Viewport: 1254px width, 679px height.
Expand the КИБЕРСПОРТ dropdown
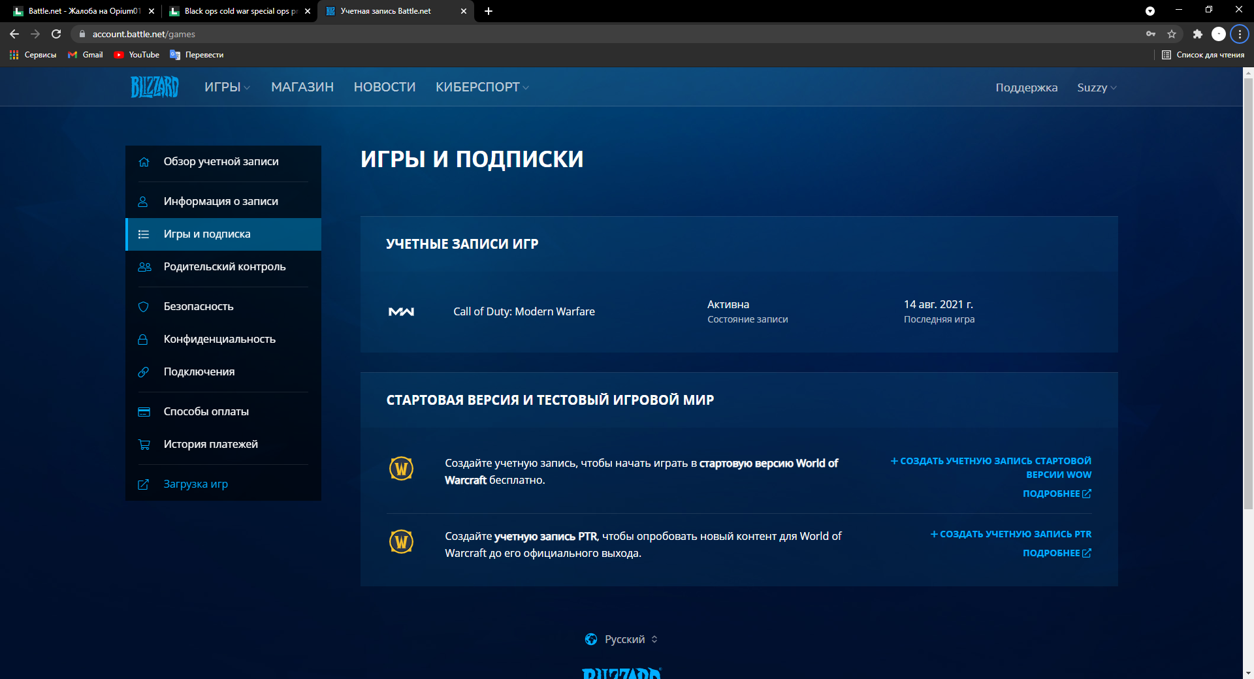click(x=482, y=87)
